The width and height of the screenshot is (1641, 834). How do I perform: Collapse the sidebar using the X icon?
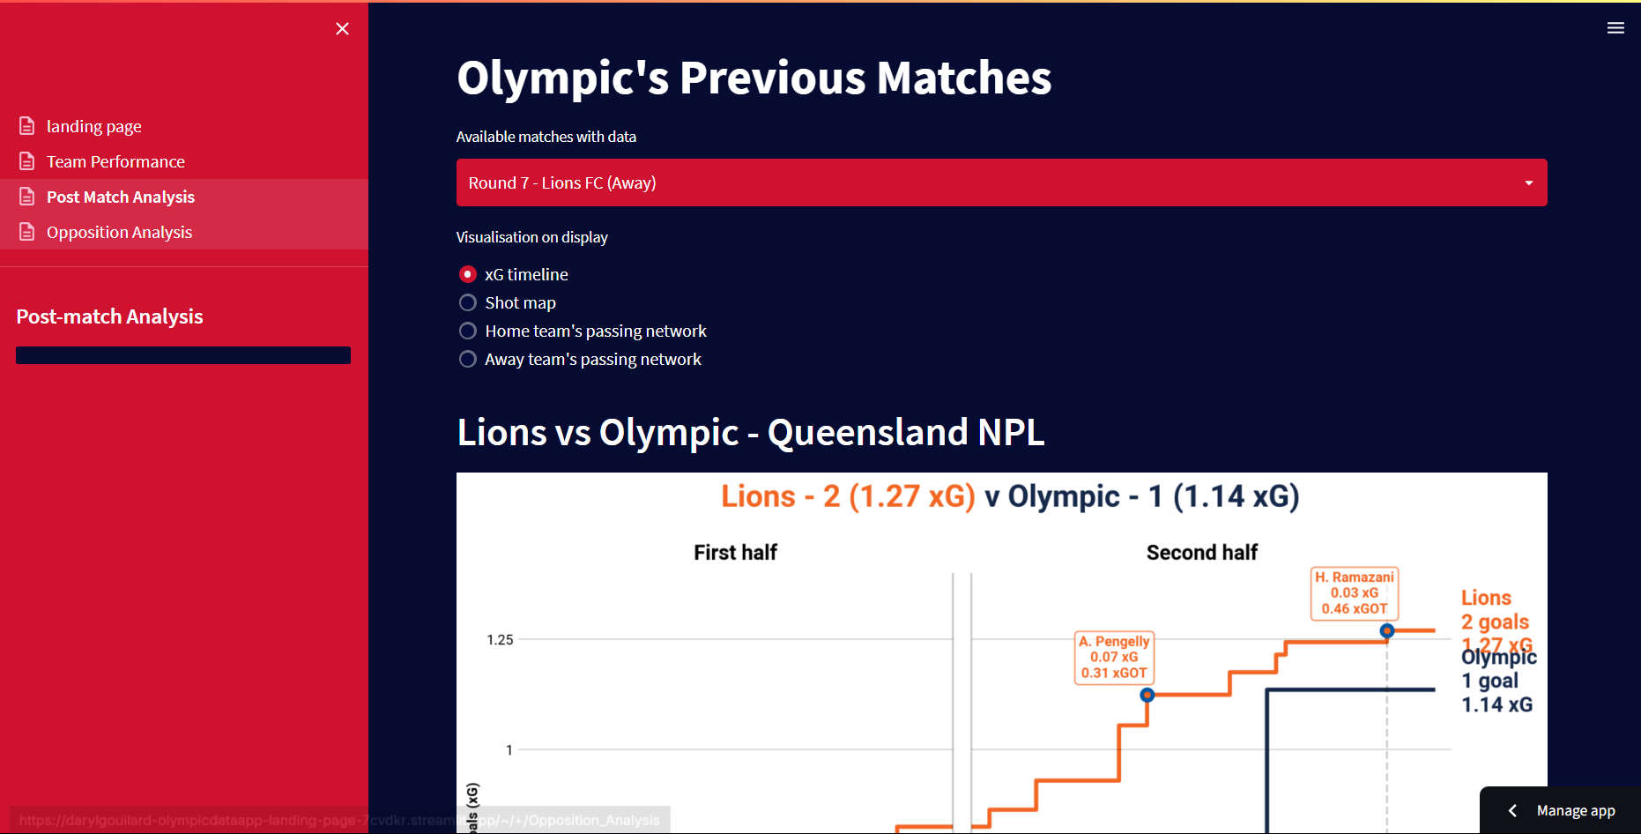(x=342, y=28)
